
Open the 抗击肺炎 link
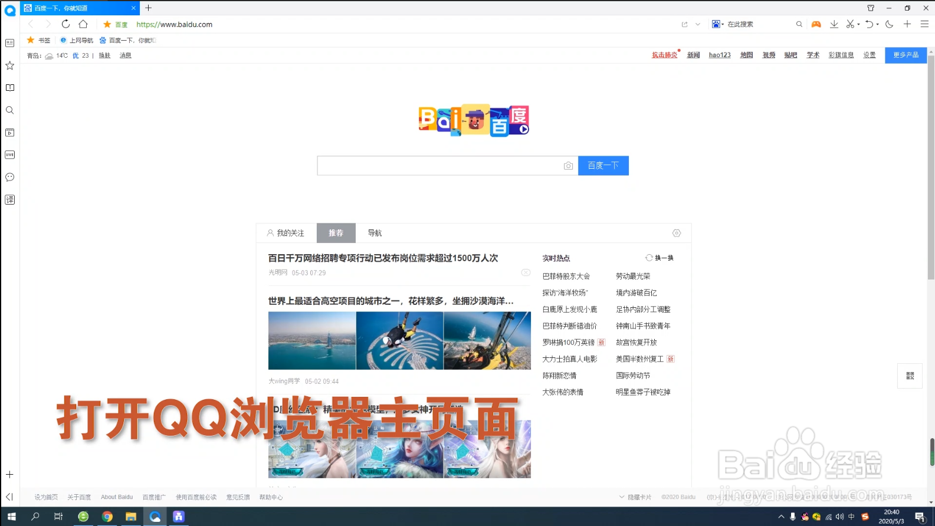(x=664, y=55)
